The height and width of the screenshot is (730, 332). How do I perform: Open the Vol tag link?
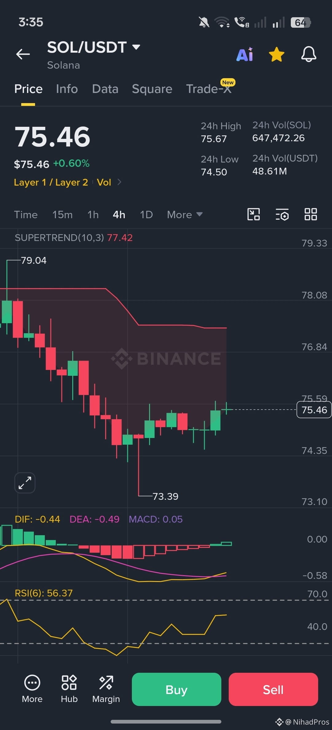click(104, 182)
